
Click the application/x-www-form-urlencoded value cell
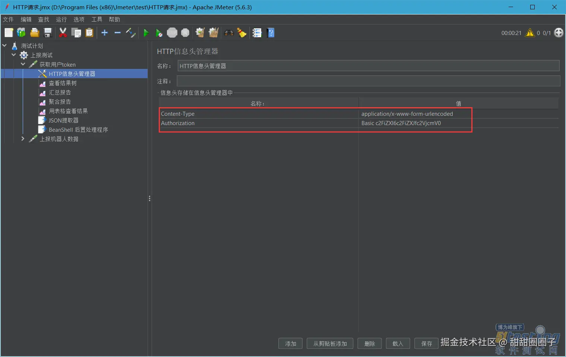[458, 114]
